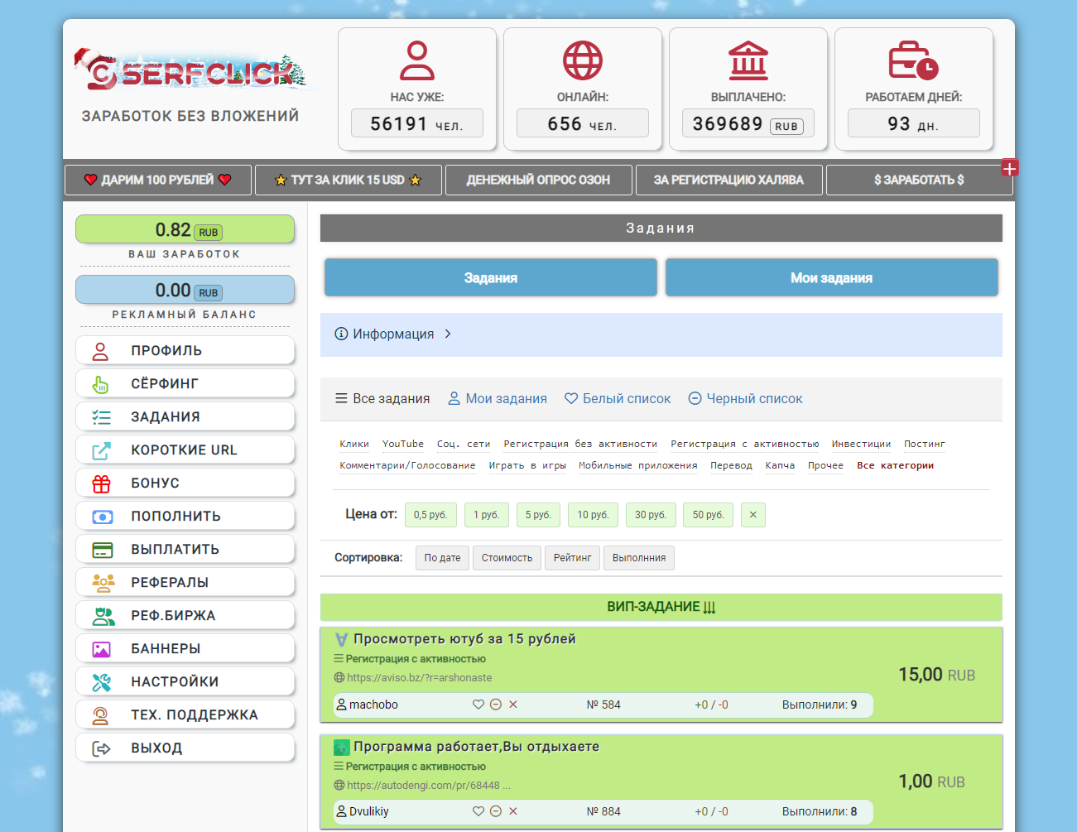The image size is (1077, 832).
Task: Click ЗА РЕГИСТРАЦИЮ ХАЛЯВА banner
Action: 729,180
